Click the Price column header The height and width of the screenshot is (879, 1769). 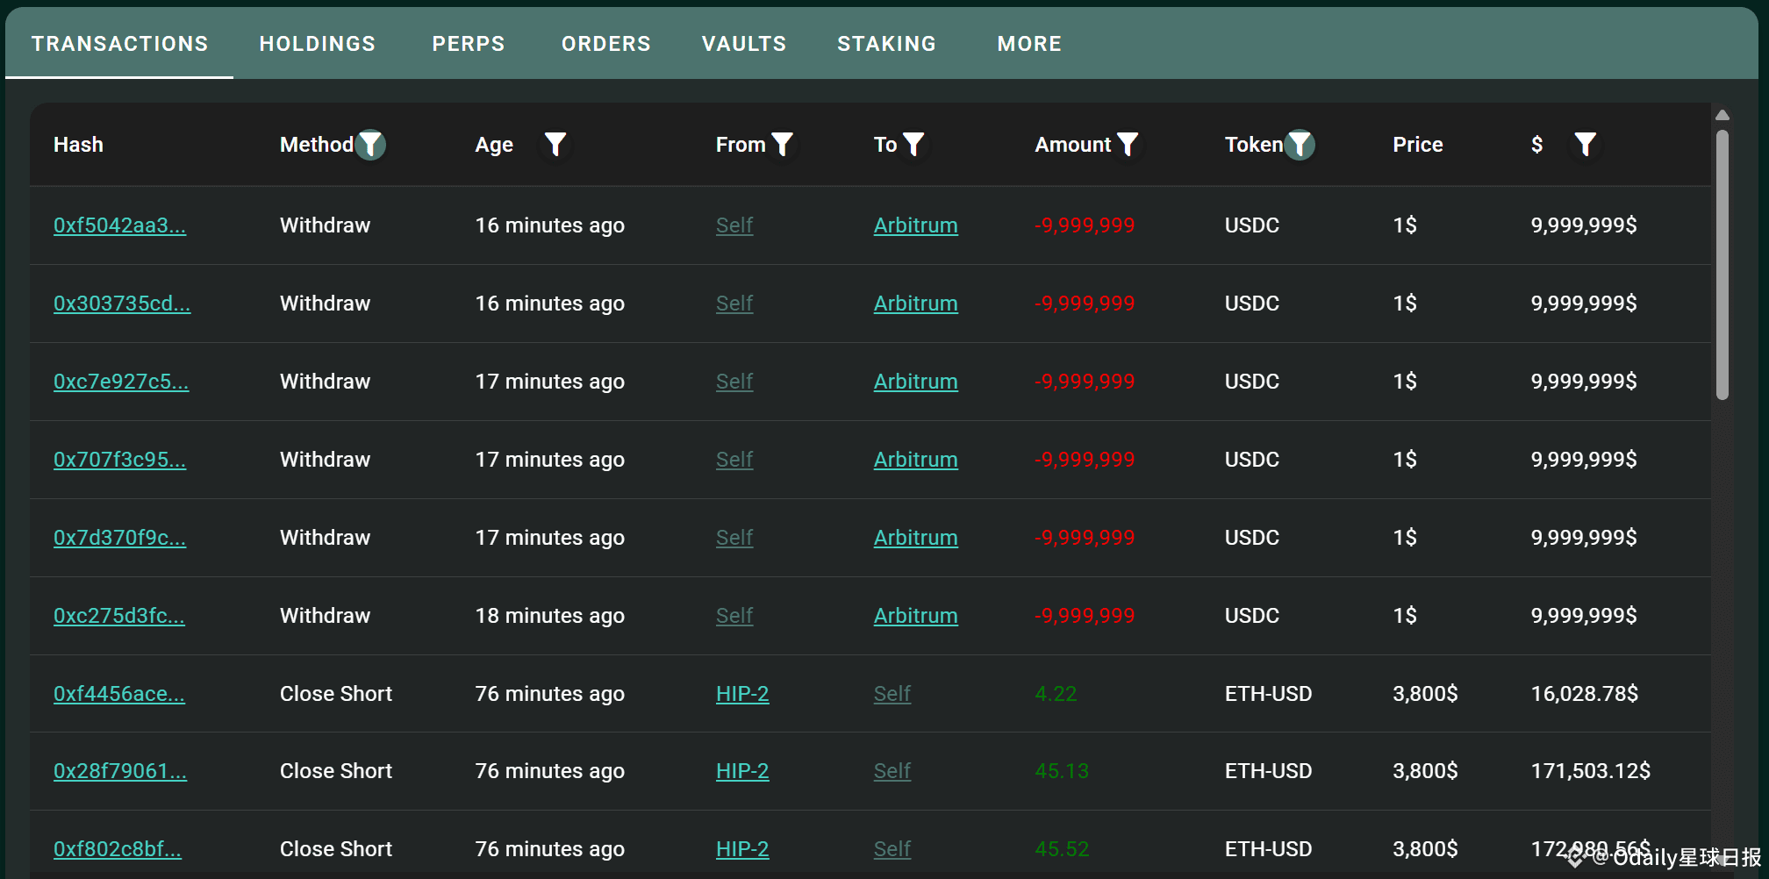coord(1417,145)
